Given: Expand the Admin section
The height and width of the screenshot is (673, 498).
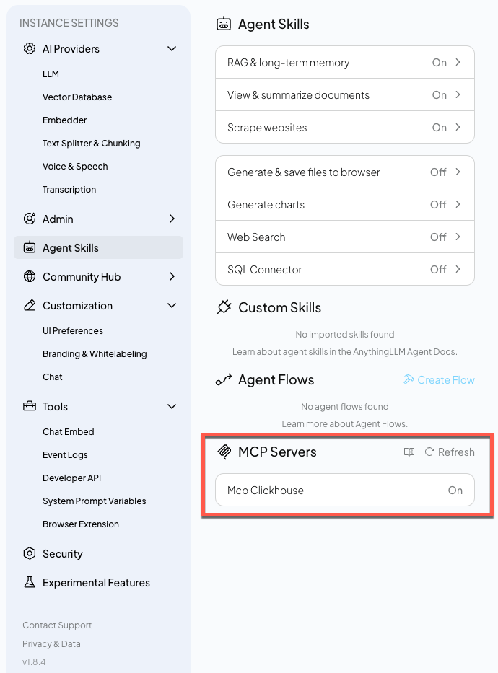Looking at the screenshot, I should point(172,219).
